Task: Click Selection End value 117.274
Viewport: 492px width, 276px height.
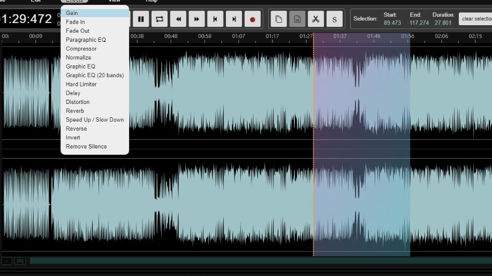Action: coord(419,23)
